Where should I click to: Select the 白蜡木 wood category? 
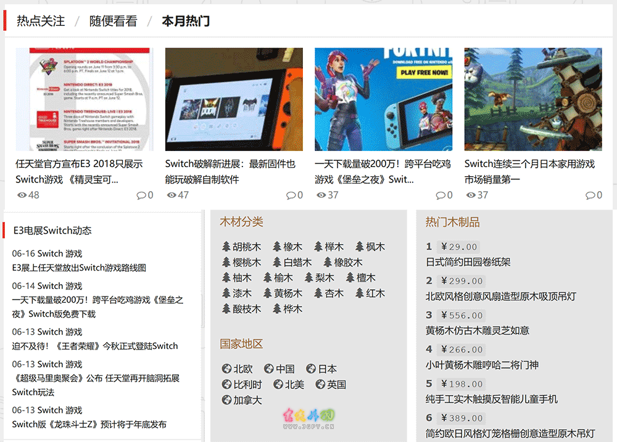tap(292, 262)
